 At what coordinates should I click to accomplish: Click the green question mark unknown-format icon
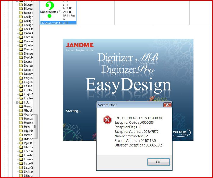tap(50, 10)
